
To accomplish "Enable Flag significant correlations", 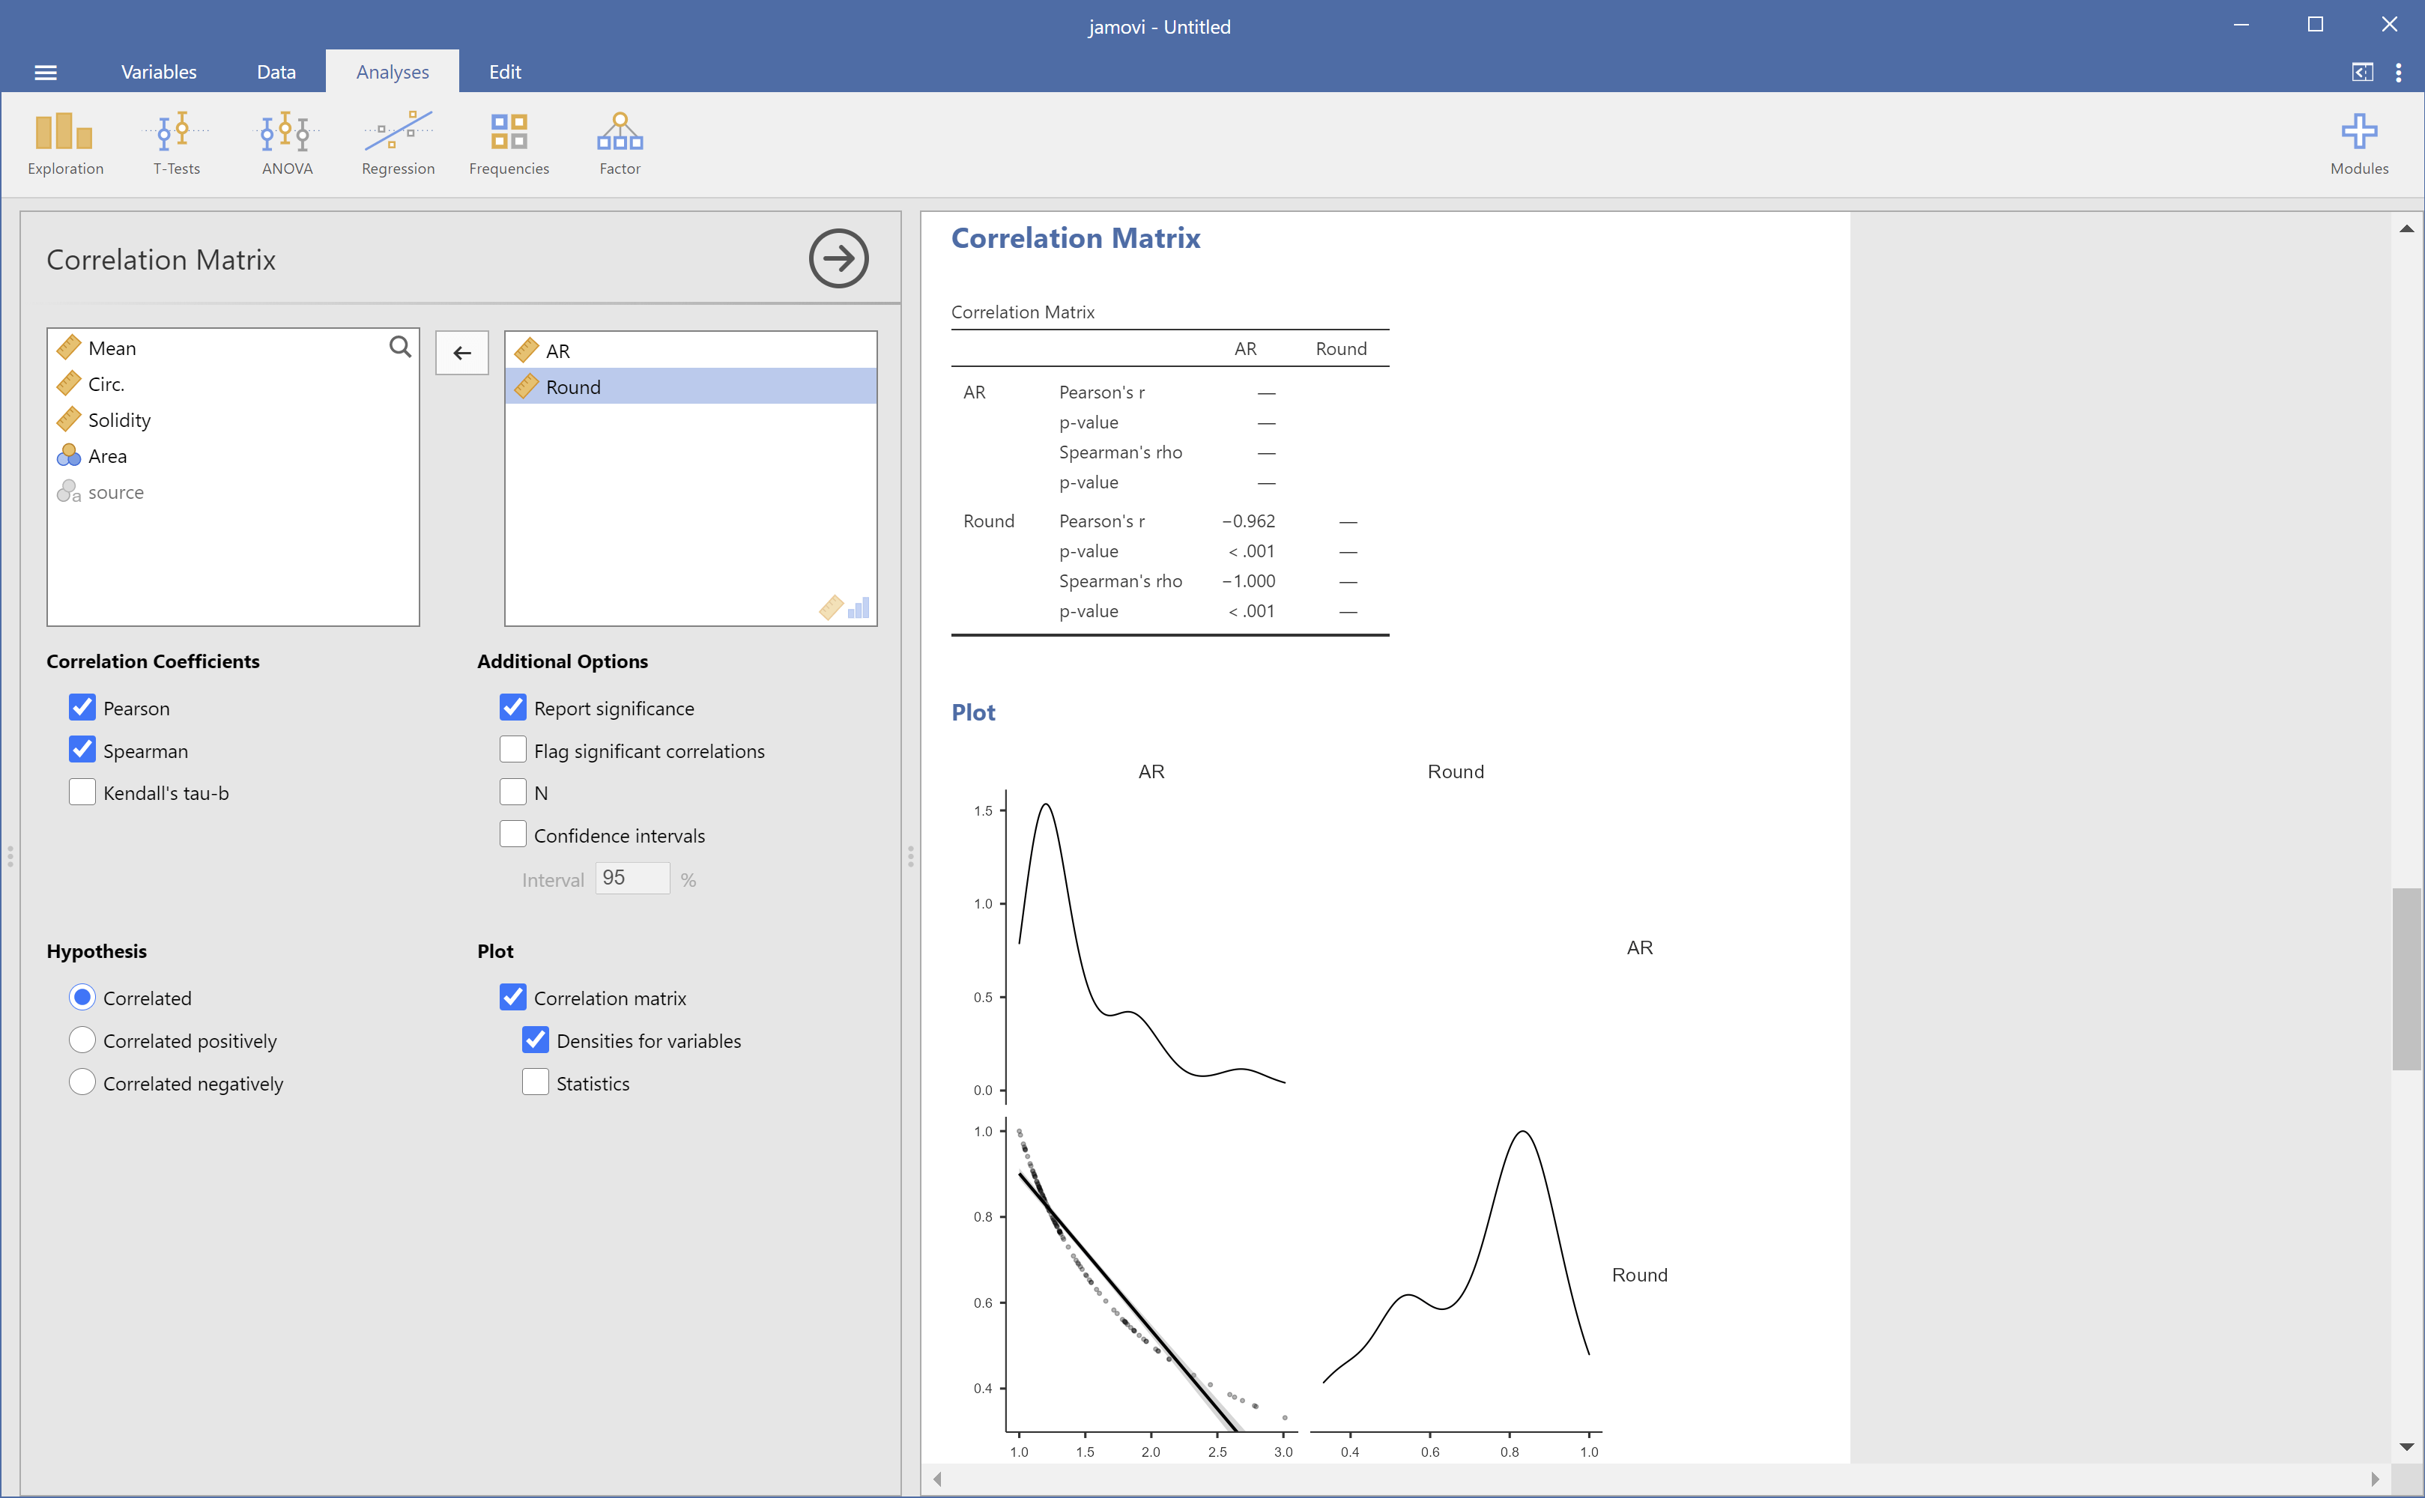I will 513,750.
